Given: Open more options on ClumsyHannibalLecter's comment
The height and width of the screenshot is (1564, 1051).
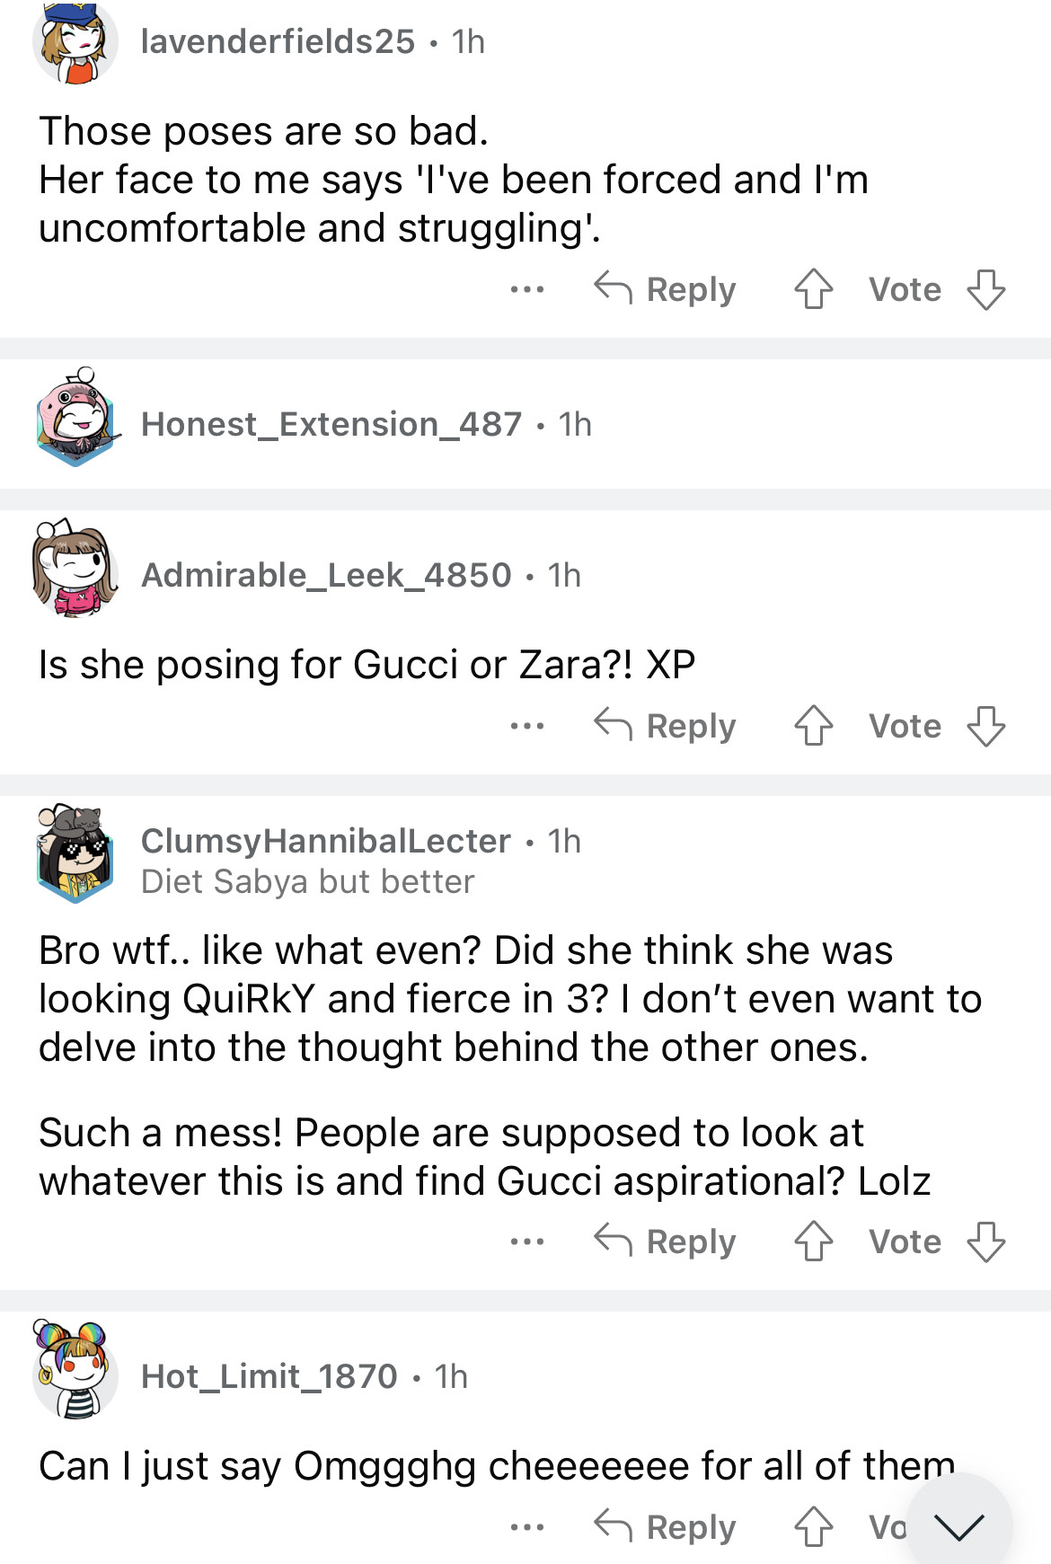Looking at the screenshot, I should (526, 1241).
